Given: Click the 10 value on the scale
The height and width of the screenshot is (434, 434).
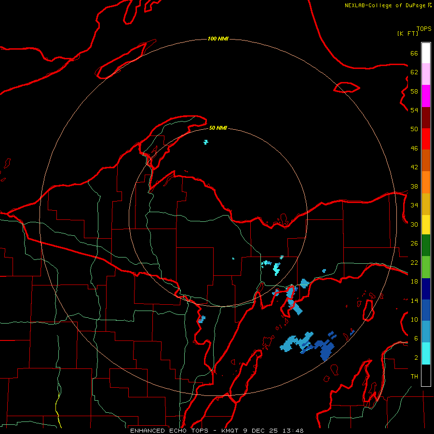Looking at the screenshot, I should click(x=414, y=319).
